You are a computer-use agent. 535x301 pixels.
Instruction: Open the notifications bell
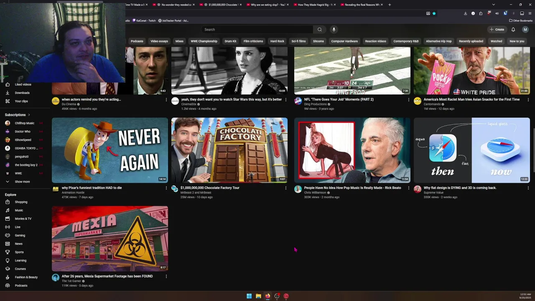(x=513, y=29)
